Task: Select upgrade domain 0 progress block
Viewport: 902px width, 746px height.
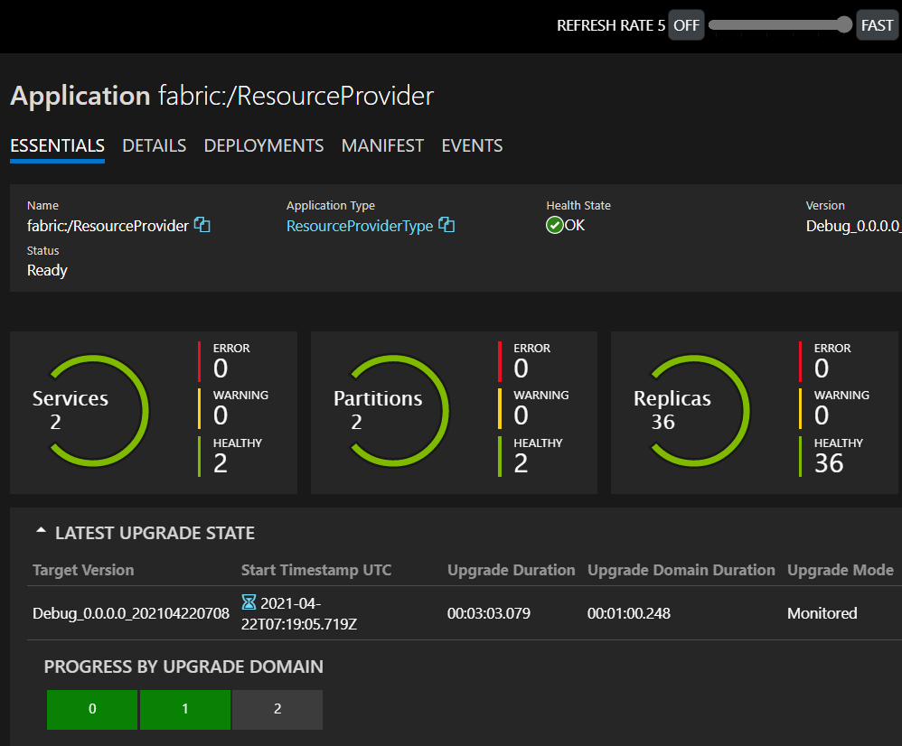Action: click(92, 709)
